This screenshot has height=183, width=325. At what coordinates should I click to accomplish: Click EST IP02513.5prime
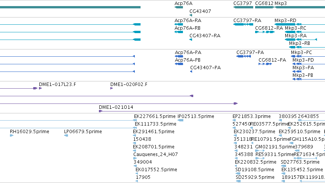point(196,116)
